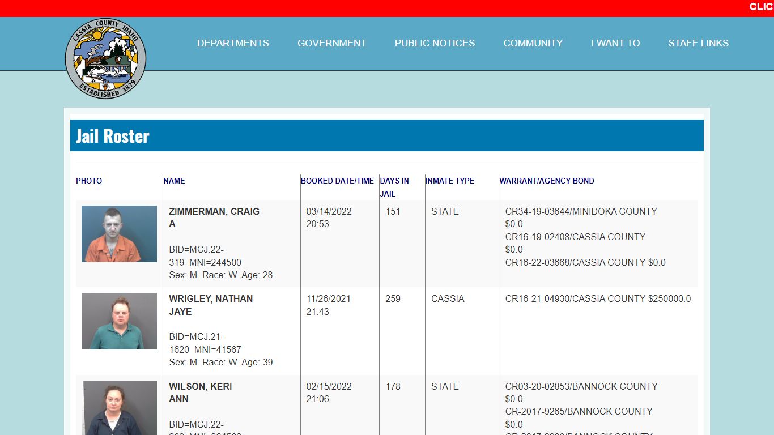Click the Photo column header
This screenshot has height=435, width=774.
click(x=89, y=181)
